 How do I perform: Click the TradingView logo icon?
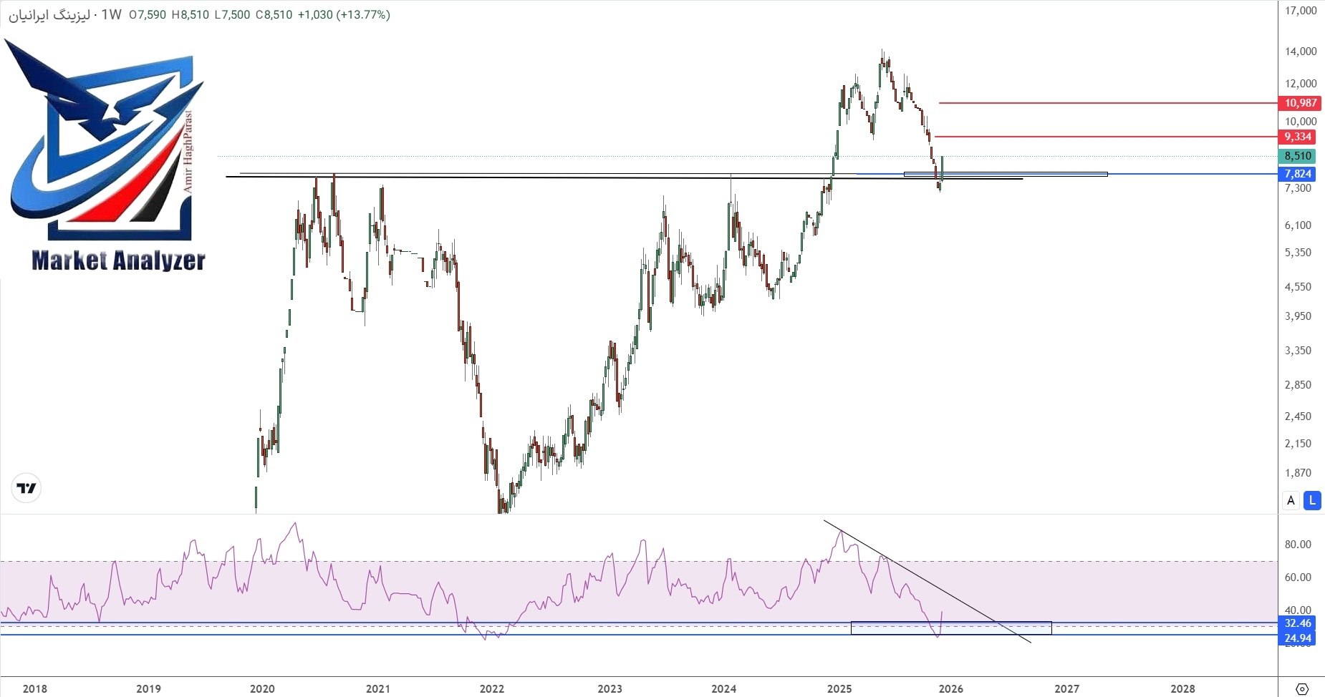[26, 487]
